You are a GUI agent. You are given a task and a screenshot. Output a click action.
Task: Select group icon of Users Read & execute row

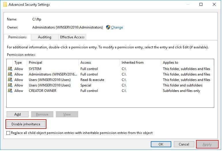(x=10, y=80)
